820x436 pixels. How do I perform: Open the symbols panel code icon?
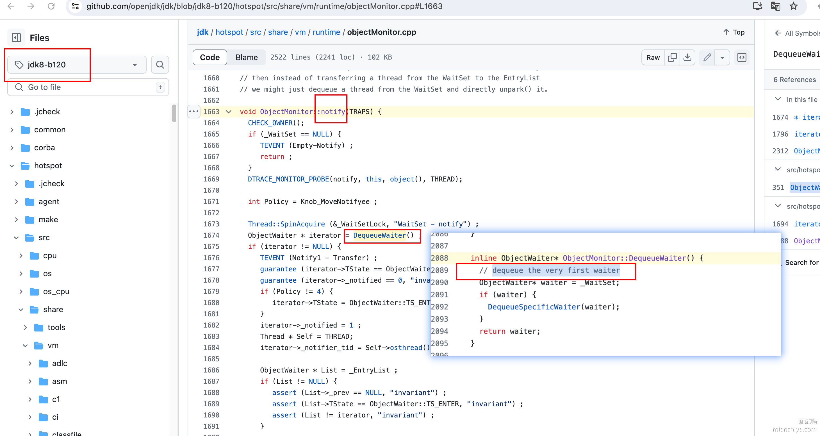[x=742, y=57]
